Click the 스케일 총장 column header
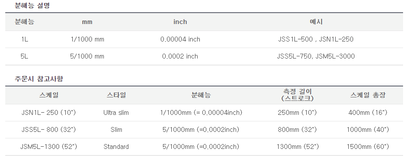Viewport: 407px width, 162px height. 368,95
